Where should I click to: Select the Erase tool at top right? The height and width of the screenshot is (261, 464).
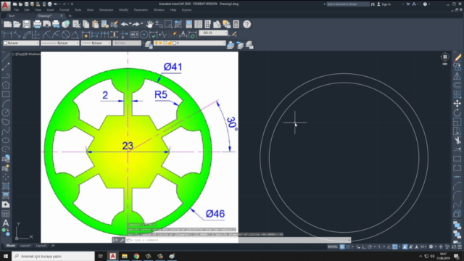(x=457, y=57)
